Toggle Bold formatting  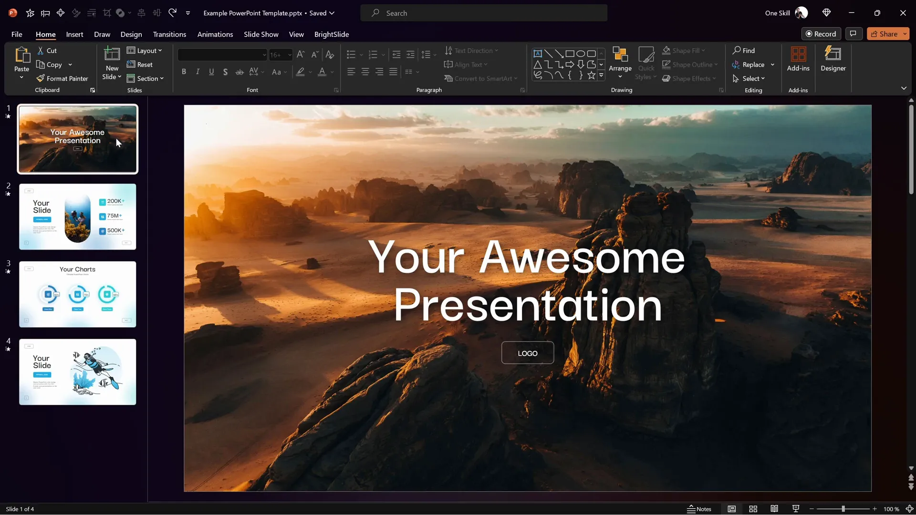(184, 72)
